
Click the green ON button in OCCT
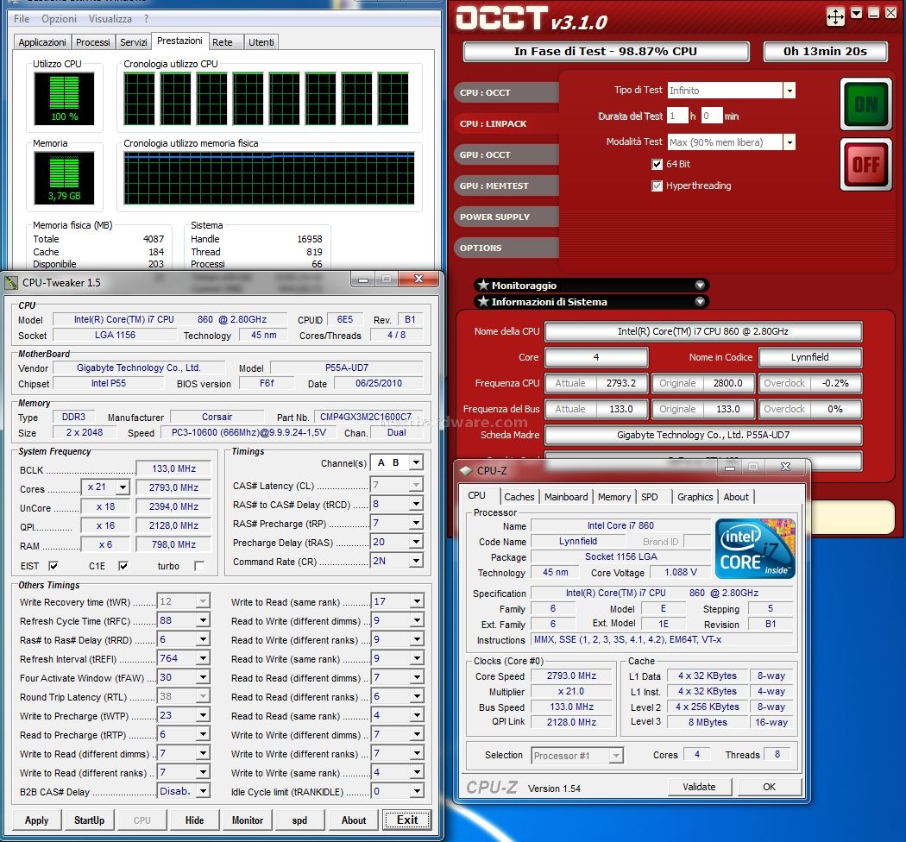[866, 104]
